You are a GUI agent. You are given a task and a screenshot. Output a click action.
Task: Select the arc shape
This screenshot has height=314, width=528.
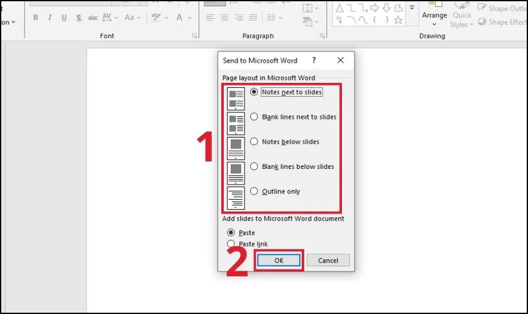[351, 20]
